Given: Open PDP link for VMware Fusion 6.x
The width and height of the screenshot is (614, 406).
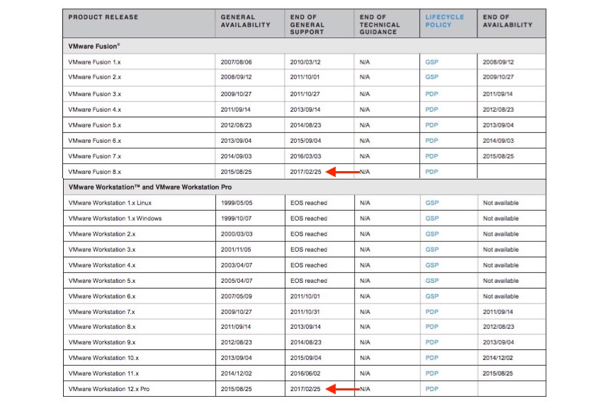Looking at the screenshot, I should (431, 141).
